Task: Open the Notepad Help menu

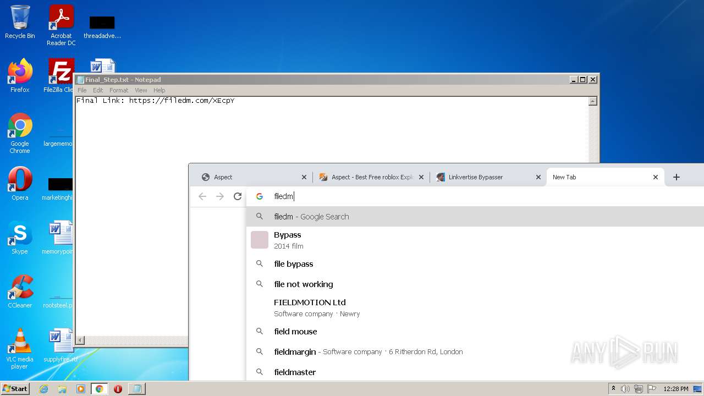Action: pyautogui.click(x=159, y=90)
